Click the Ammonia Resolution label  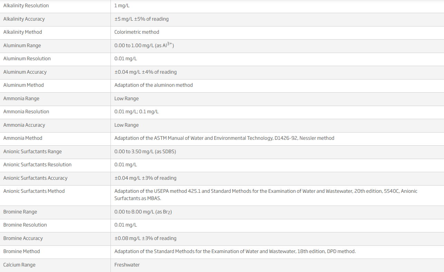26,112
